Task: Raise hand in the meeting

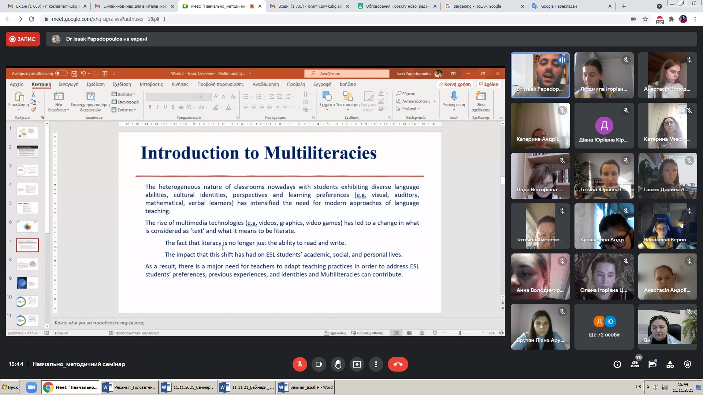Action: tap(338, 364)
